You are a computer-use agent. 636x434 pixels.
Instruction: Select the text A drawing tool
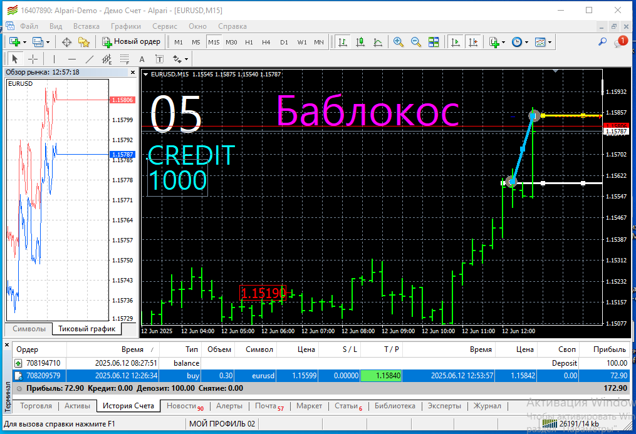(142, 59)
